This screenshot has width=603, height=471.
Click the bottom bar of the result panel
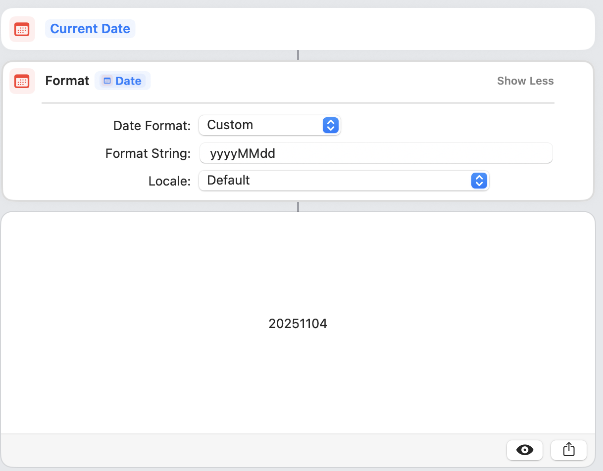pyautogui.click(x=248, y=450)
